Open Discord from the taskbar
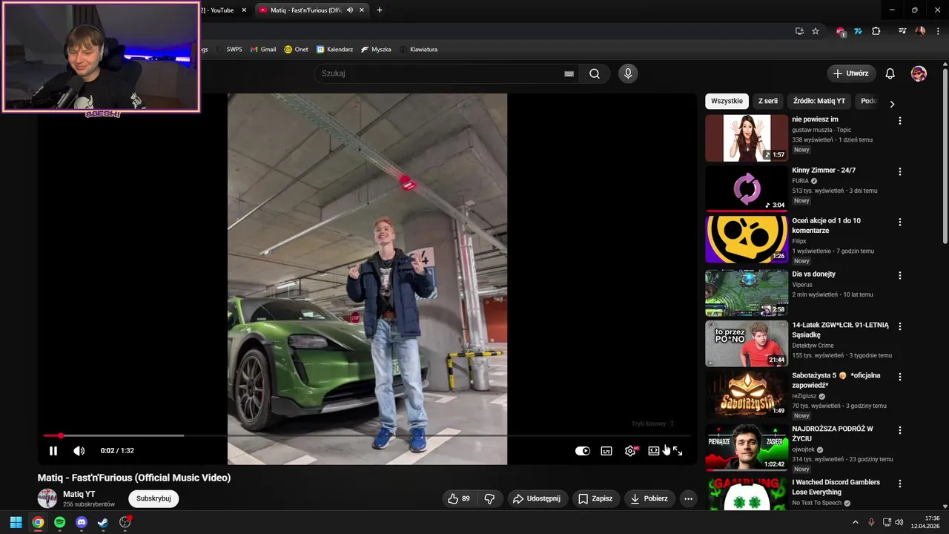Image resolution: width=949 pixels, height=534 pixels. click(x=82, y=522)
